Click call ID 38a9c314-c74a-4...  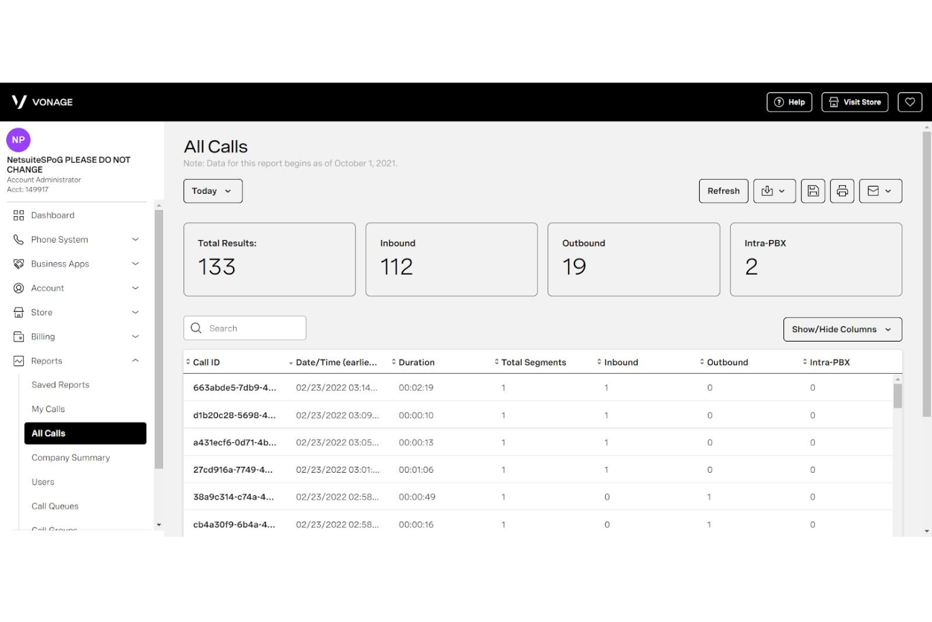[x=234, y=497]
